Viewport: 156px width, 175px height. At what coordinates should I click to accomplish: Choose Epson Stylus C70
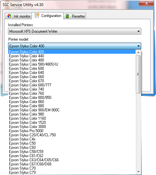click(x=72, y=168)
